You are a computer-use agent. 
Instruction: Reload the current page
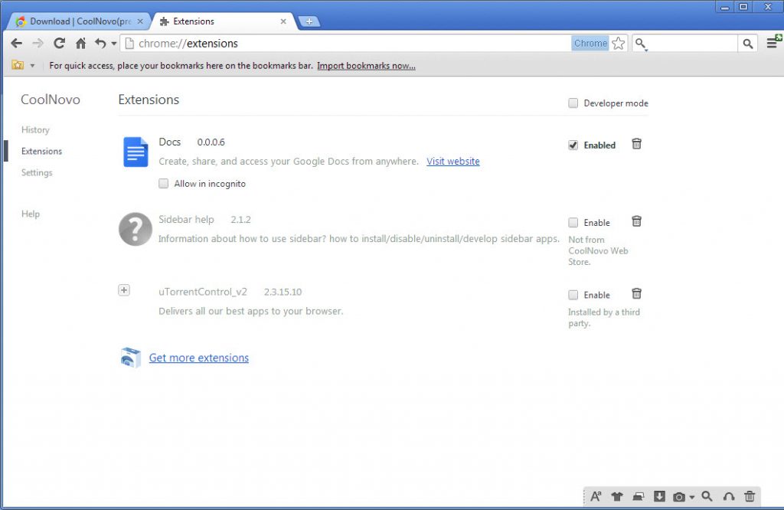point(60,44)
